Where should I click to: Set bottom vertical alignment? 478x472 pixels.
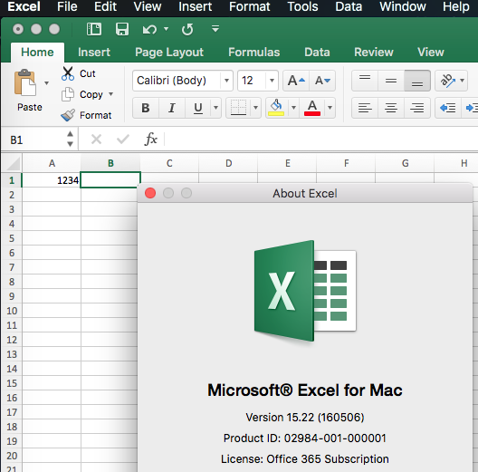pos(417,81)
